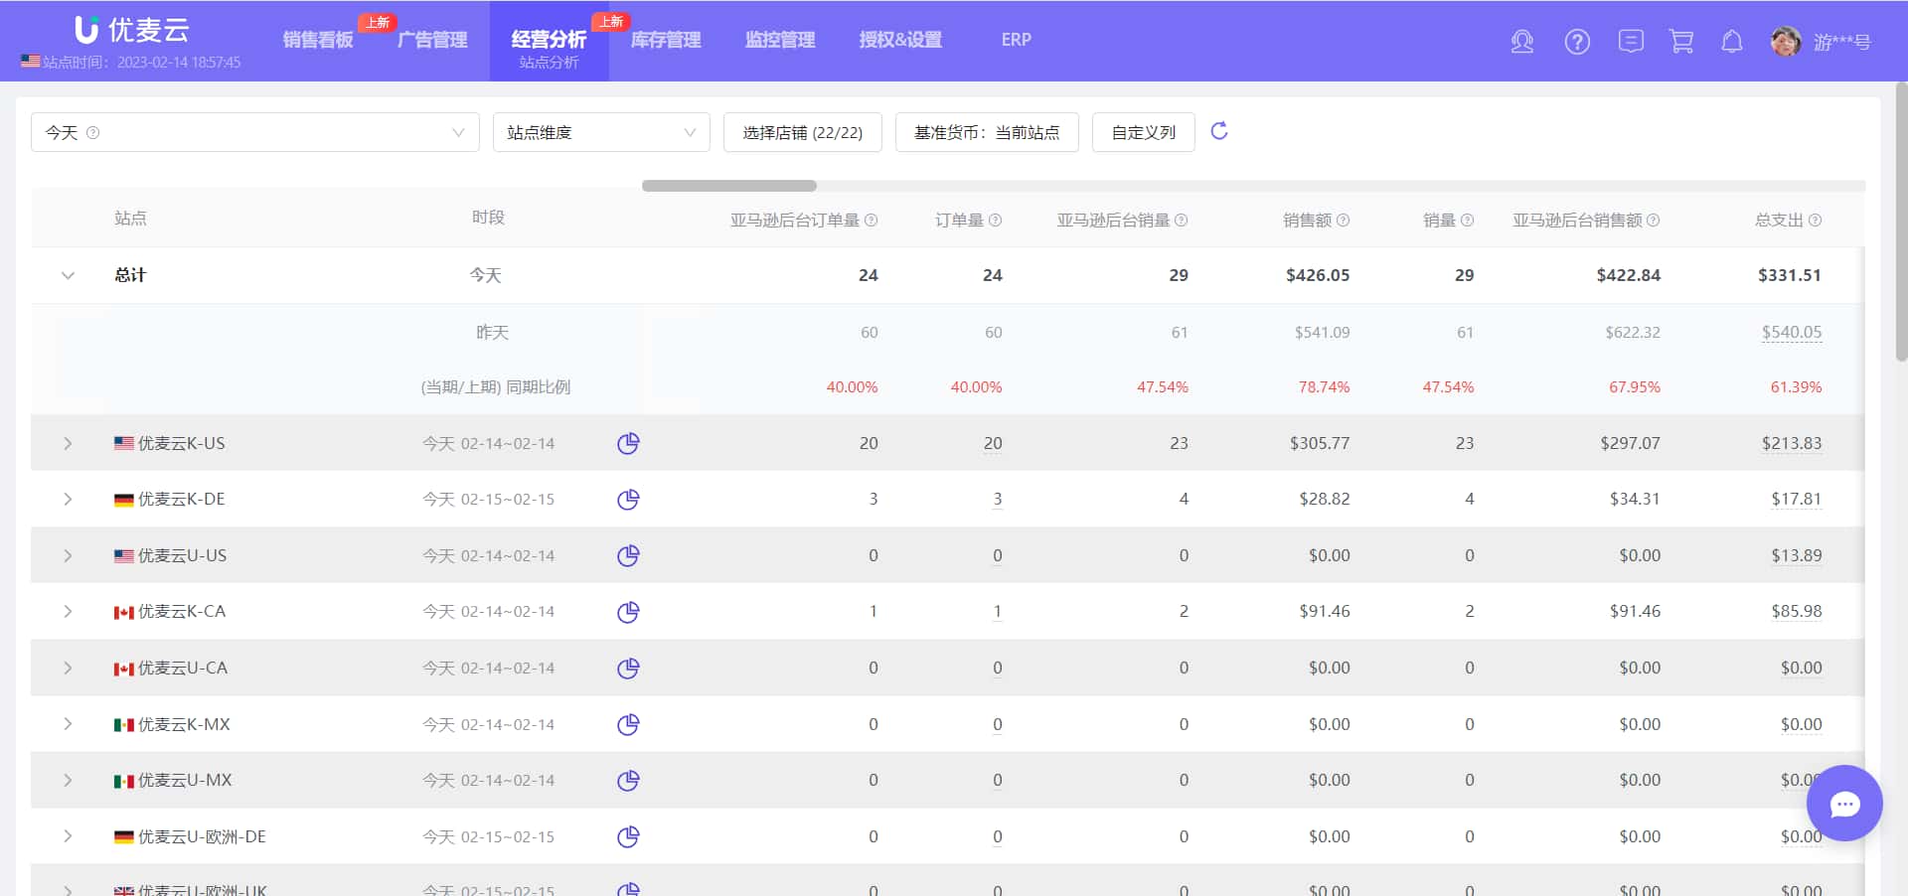This screenshot has height=896, width=1908.
Task: Open the ERP tab
Action: (x=1016, y=40)
